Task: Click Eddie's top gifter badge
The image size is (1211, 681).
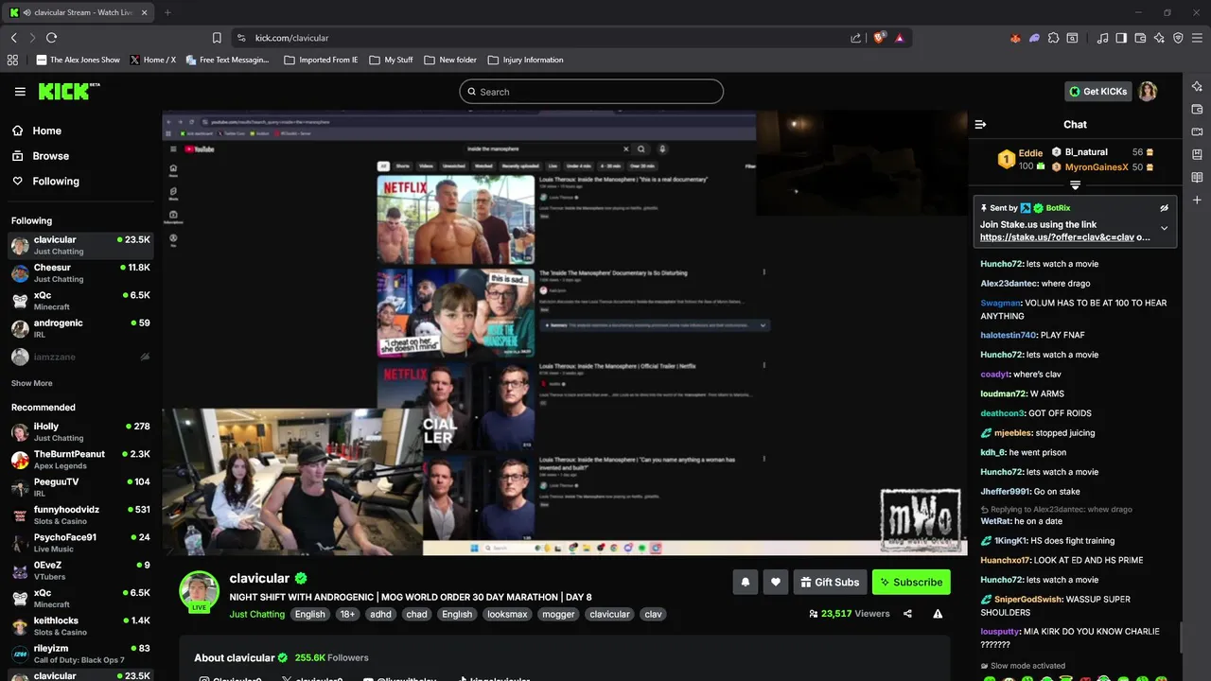Action: (1006, 160)
